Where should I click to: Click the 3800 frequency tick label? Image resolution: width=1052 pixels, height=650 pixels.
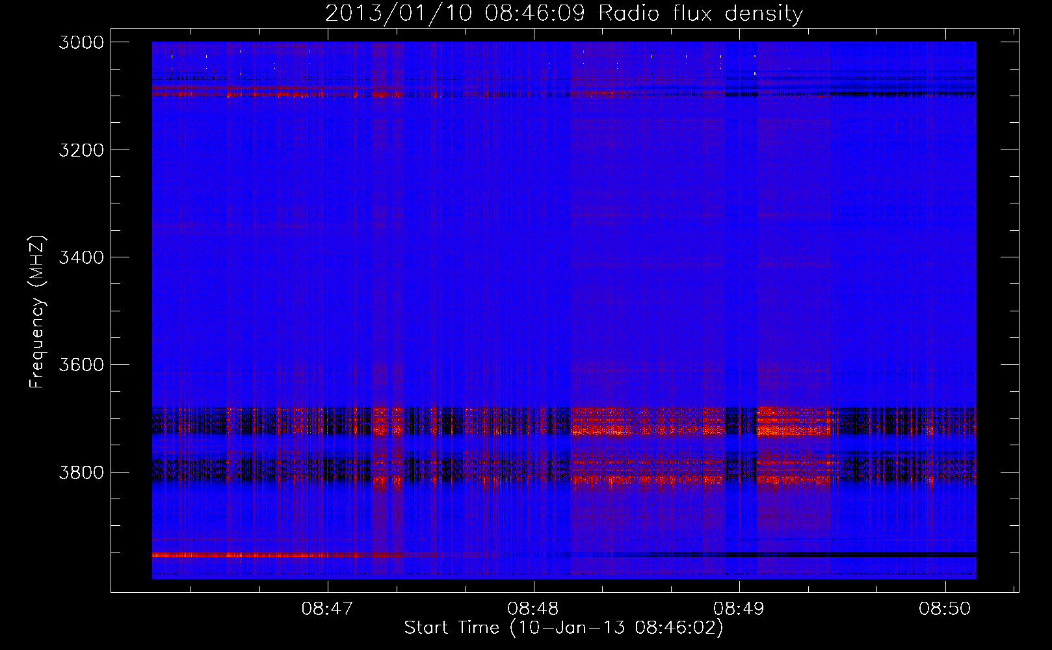[x=81, y=472]
